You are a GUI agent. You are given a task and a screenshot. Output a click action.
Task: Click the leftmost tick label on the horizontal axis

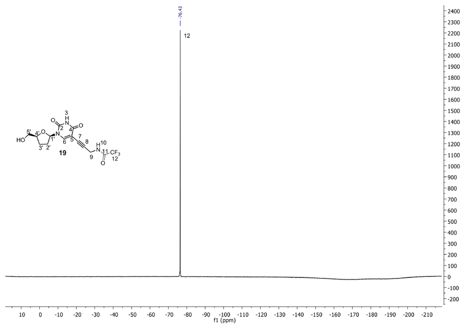pyautogui.click(x=22, y=315)
